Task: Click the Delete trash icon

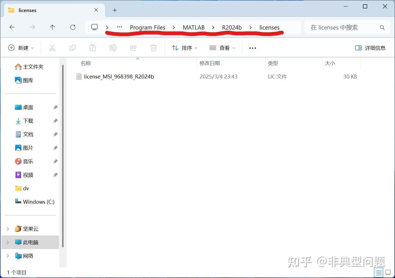Action: [154, 48]
